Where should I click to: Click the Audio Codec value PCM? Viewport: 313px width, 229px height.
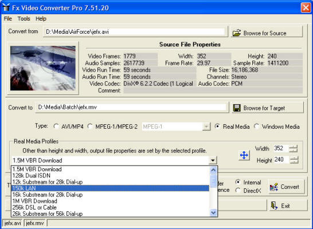267,84
